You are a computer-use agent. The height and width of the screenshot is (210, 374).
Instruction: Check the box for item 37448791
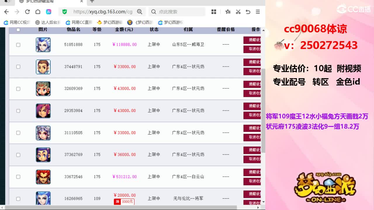[x=18, y=67]
